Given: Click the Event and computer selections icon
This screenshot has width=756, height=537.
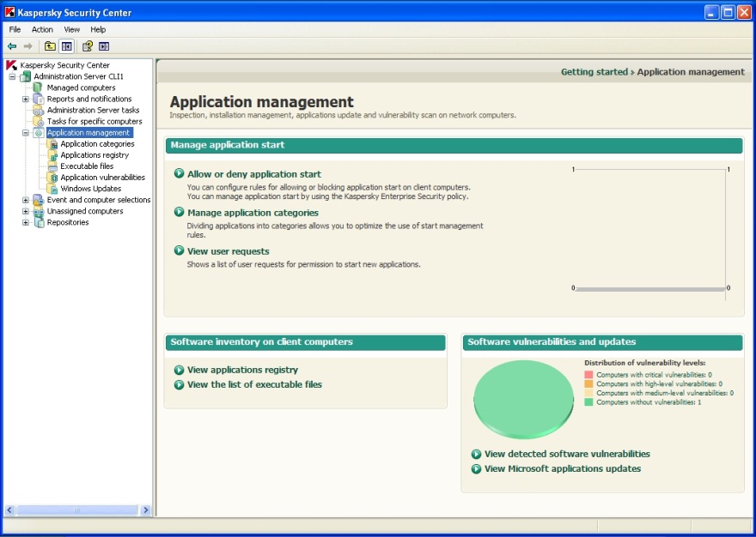Looking at the screenshot, I should [39, 200].
